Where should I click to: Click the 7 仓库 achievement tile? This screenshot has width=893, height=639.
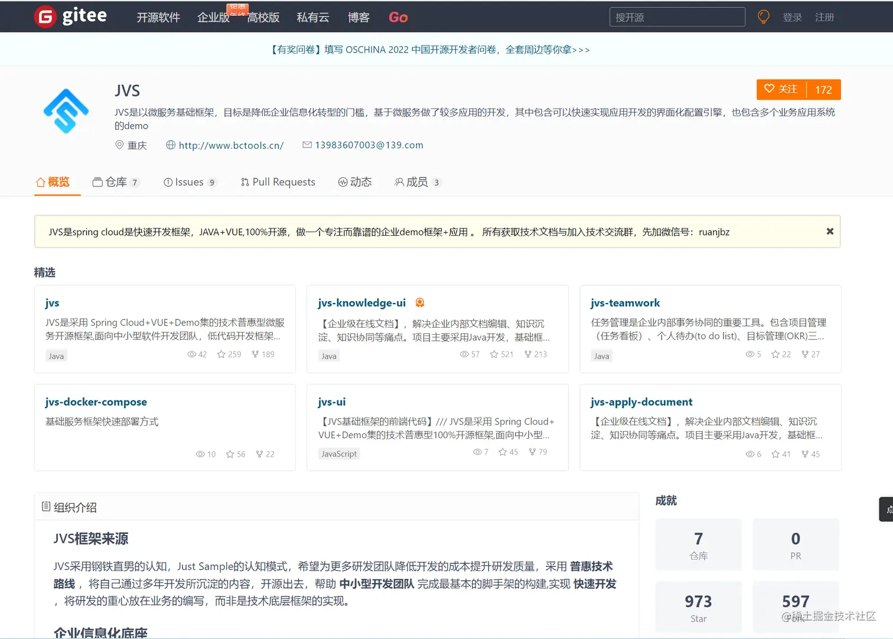click(699, 545)
